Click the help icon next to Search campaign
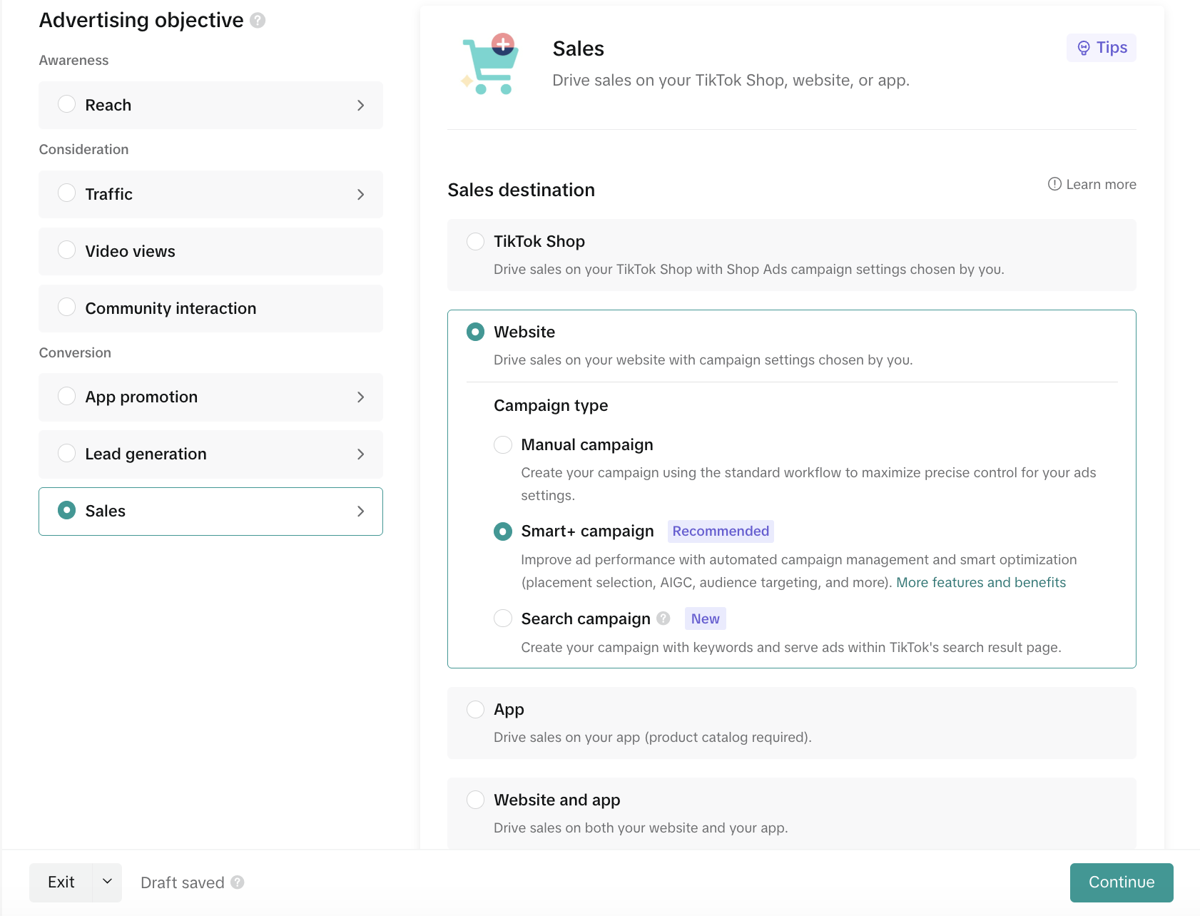 click(663, 619)
